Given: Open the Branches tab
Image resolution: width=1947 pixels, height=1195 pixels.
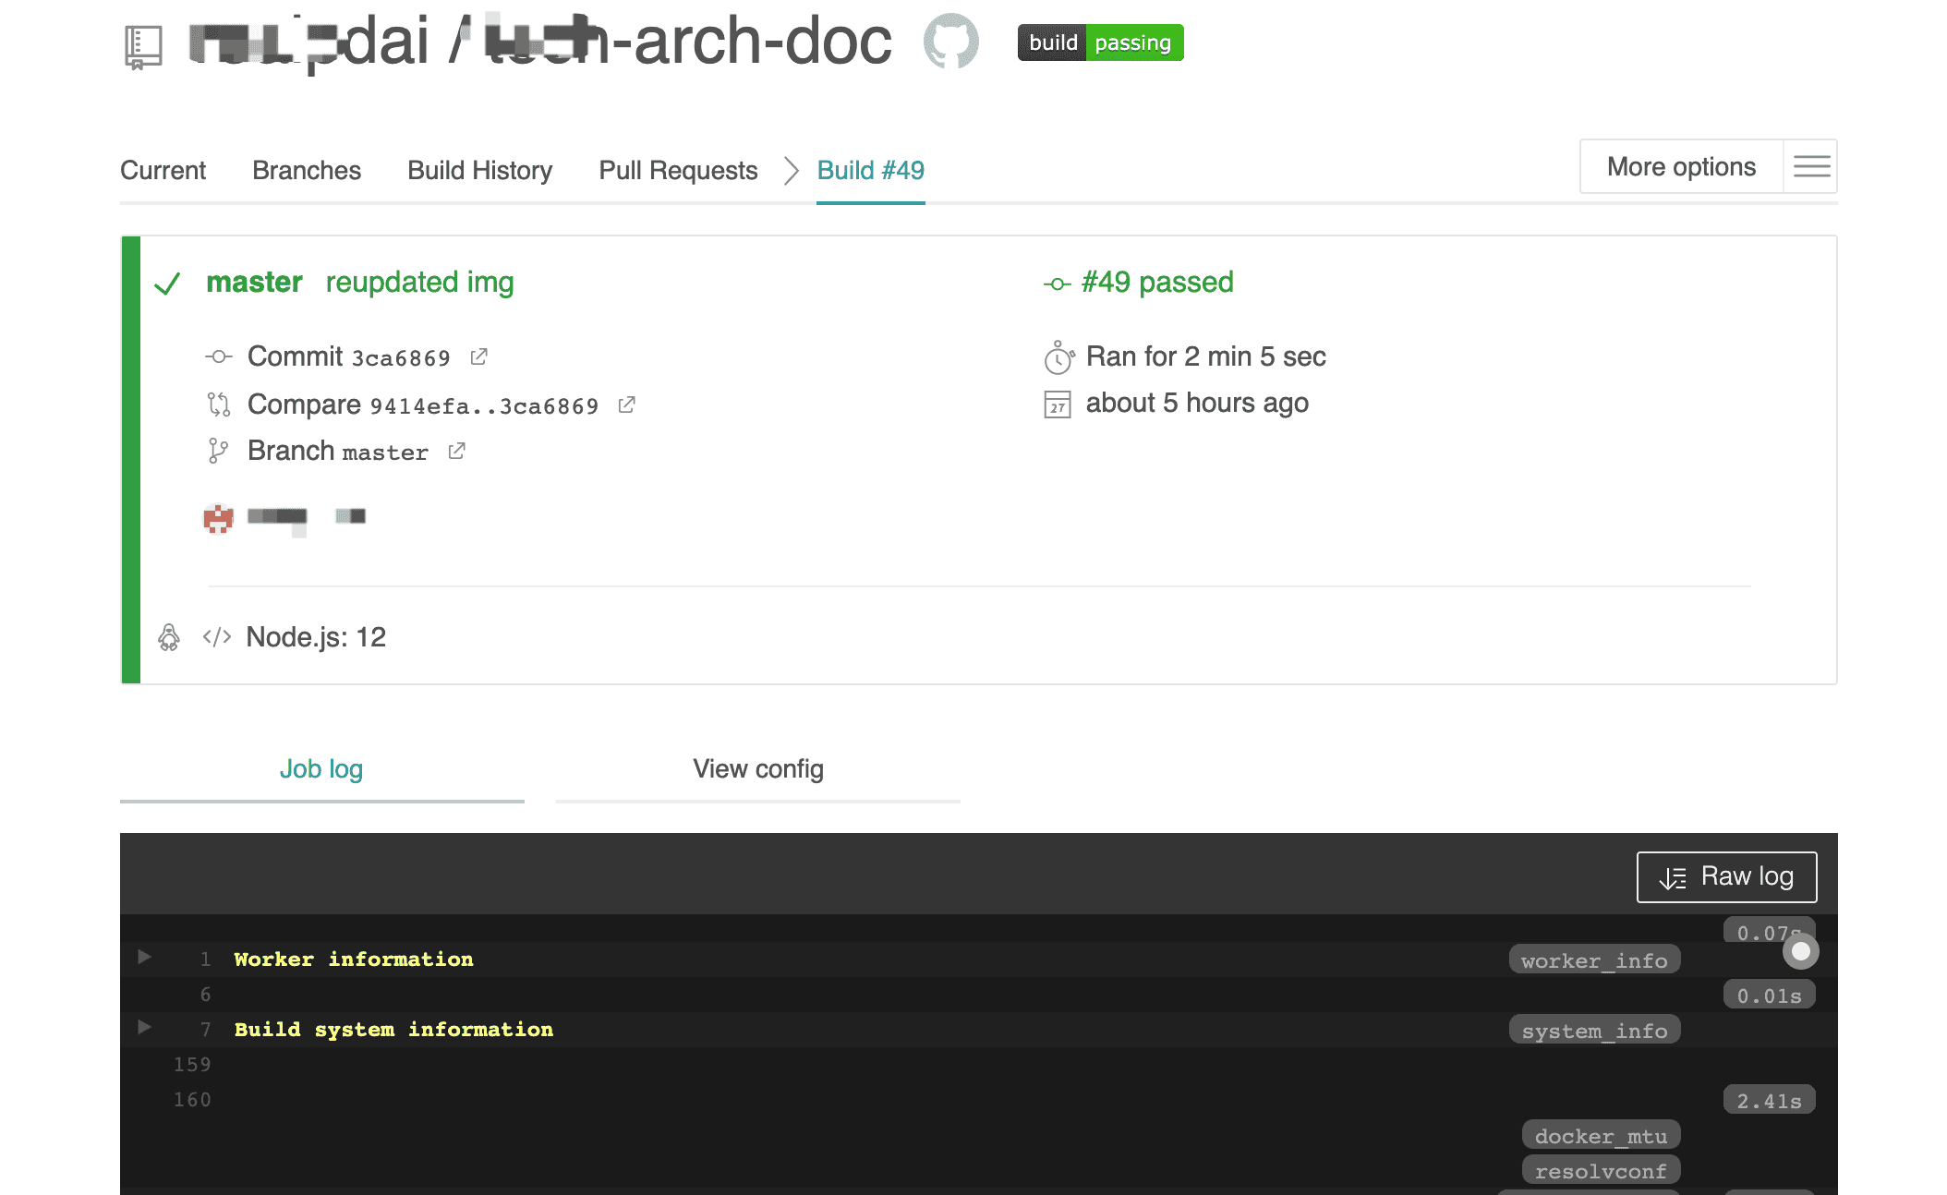Looking at the screenshot, I should (306, 170).
